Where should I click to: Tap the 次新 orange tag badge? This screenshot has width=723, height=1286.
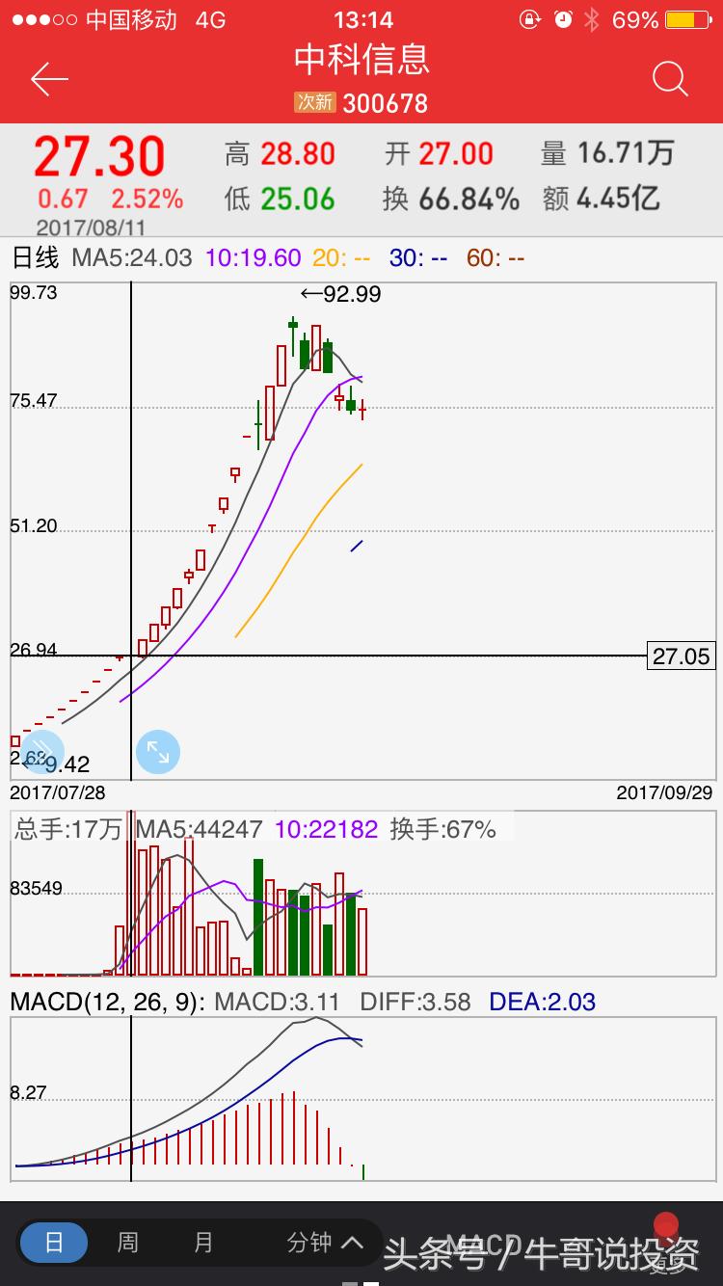pos(314,102)
